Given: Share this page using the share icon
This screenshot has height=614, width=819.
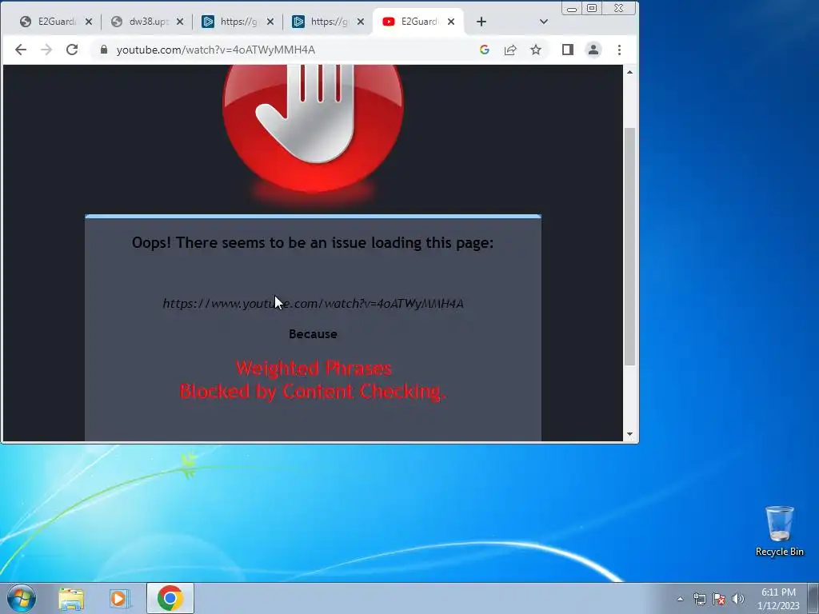Looking at the screenshot, I should coord(509,50).
